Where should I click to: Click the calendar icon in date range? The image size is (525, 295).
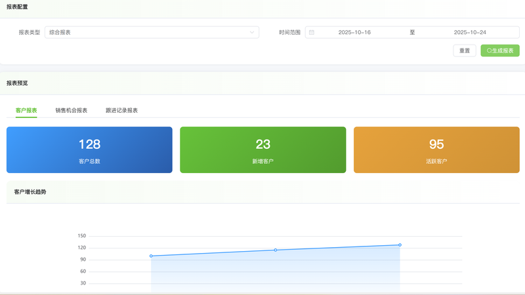coord(312,32)
